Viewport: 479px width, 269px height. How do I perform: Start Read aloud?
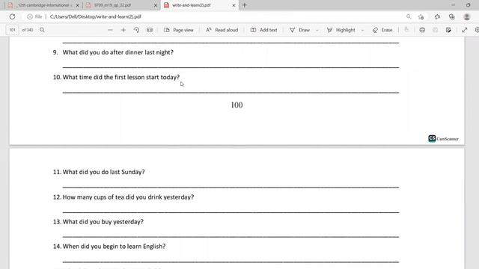pos(222,30)
